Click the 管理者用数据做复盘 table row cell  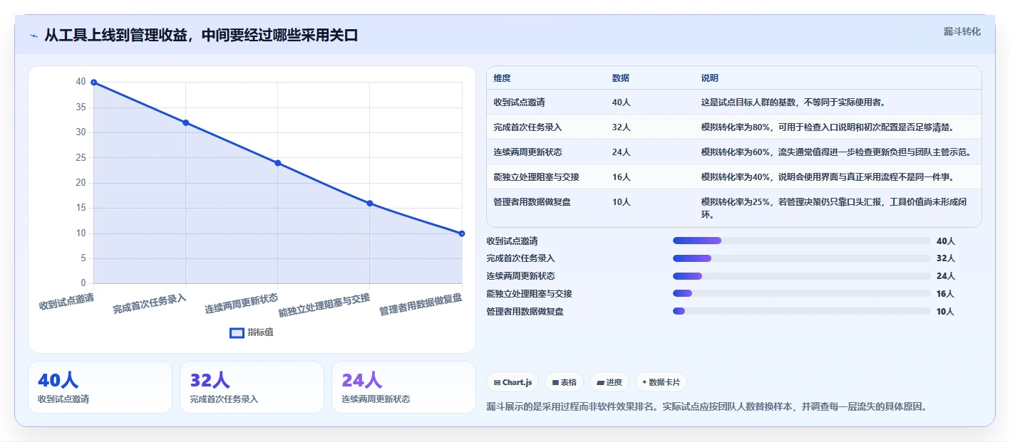point(532,202)
